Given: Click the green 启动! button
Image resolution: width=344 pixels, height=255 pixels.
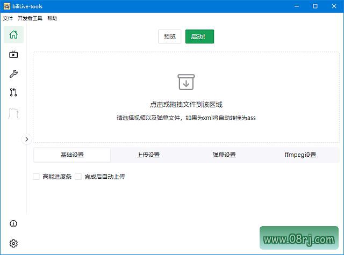Looking at the screenshot, I should (199, 37).
